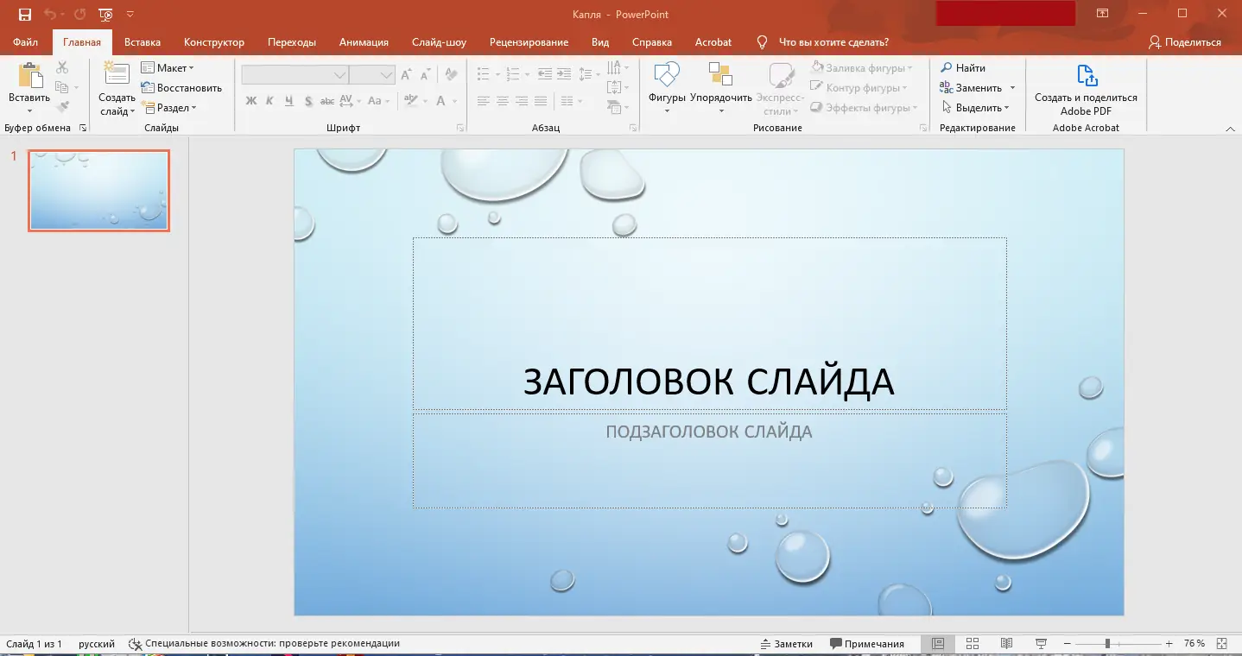1242x656 pixels.
Task: Click the line spacing icon
Action: pyautogui.click(x=586, y=74)
